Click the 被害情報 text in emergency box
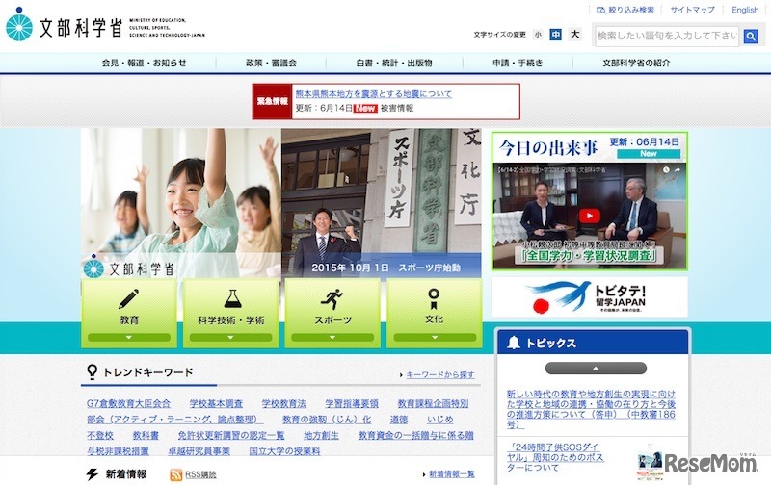This screenshot has width=771, height=485. click(x=397, y=108)
